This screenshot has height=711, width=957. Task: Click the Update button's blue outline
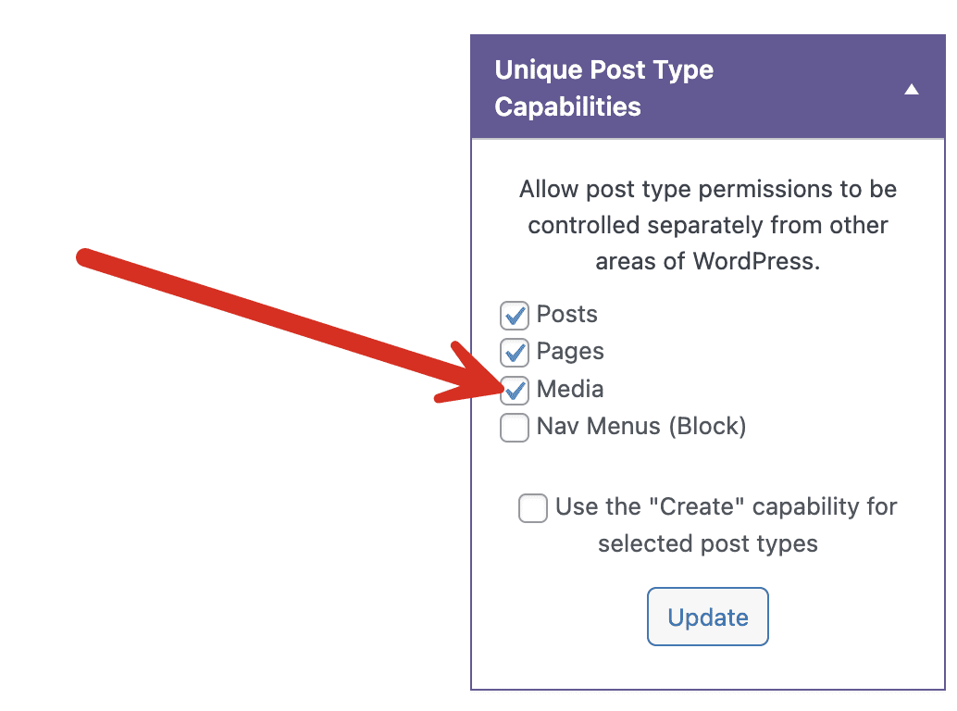707,616
